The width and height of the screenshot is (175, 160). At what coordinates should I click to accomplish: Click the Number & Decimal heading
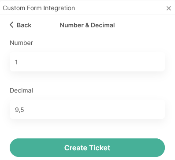(x=87, y=25)
